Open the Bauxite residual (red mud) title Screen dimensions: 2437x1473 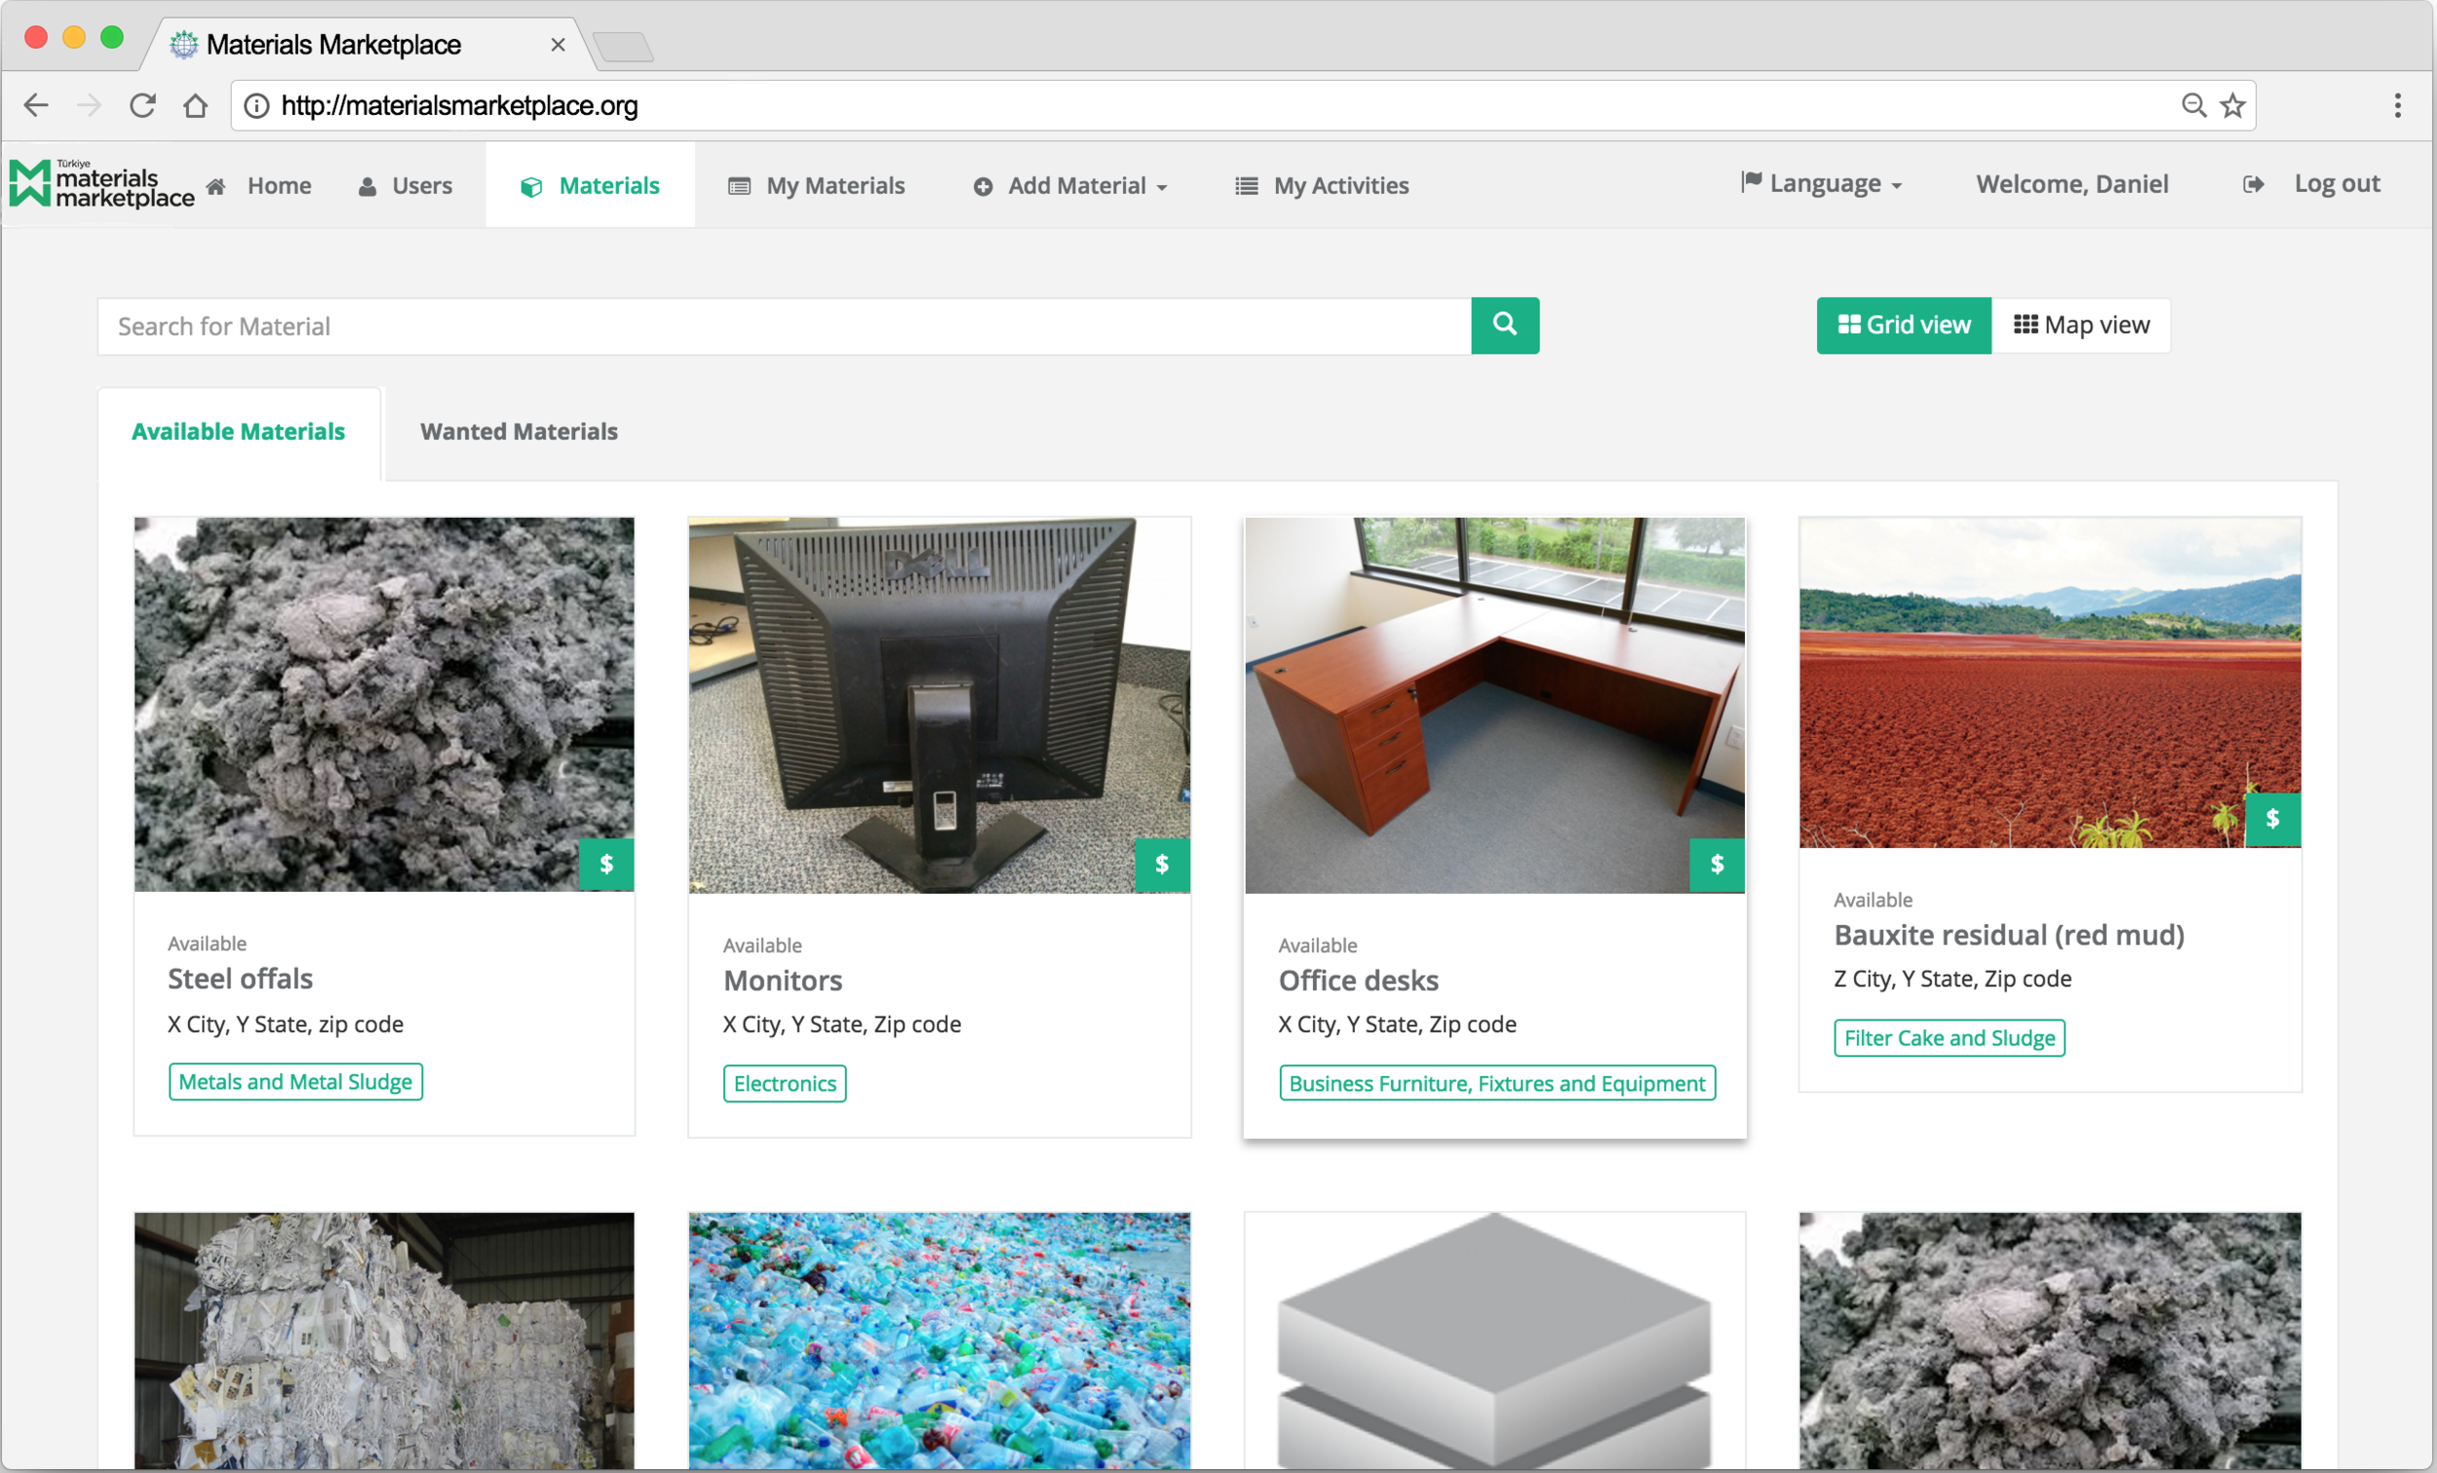(2009, 935)
